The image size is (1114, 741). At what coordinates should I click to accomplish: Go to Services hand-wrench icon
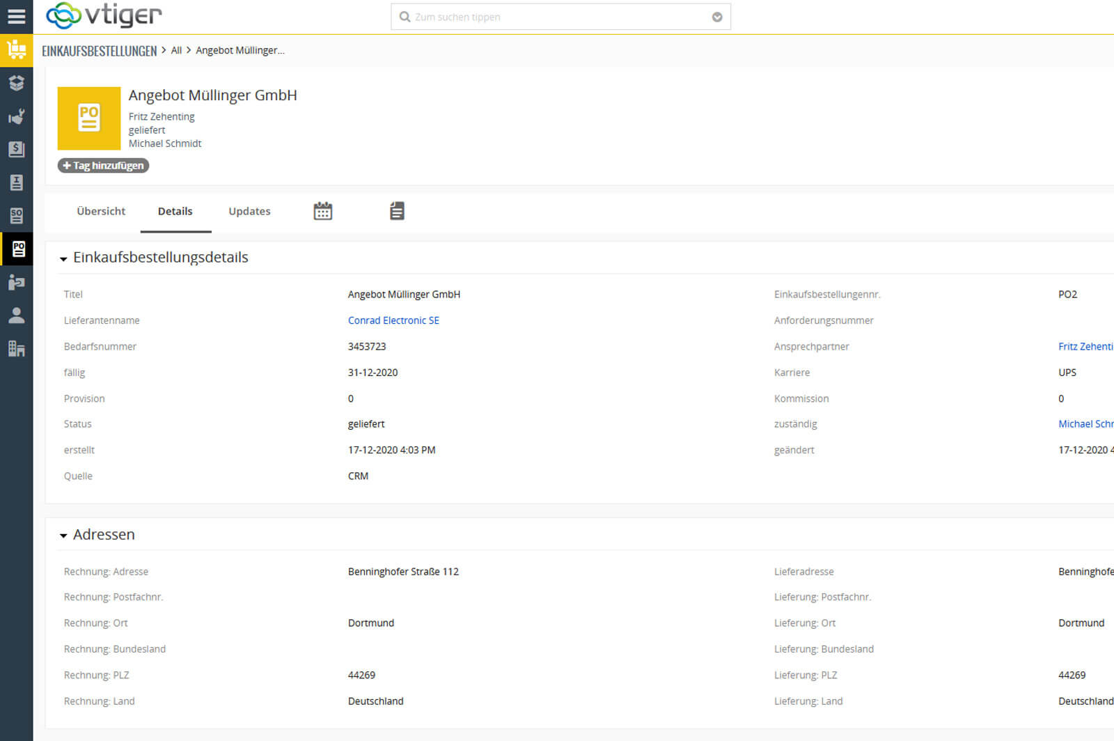coord(16,116)
